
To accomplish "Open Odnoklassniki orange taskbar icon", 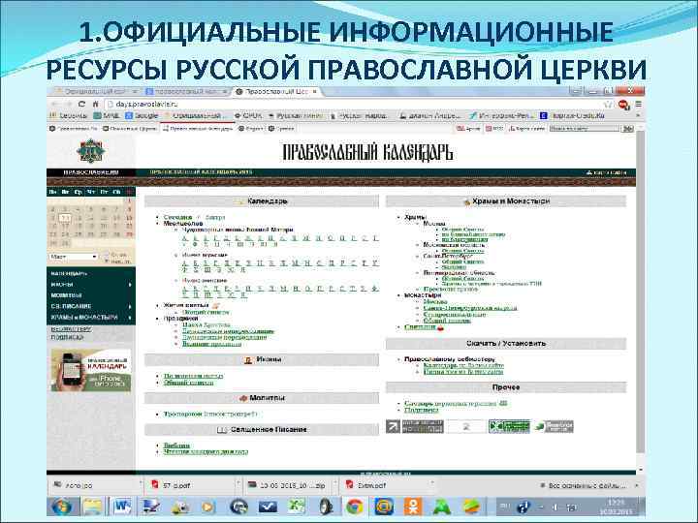I will point(413,507).
